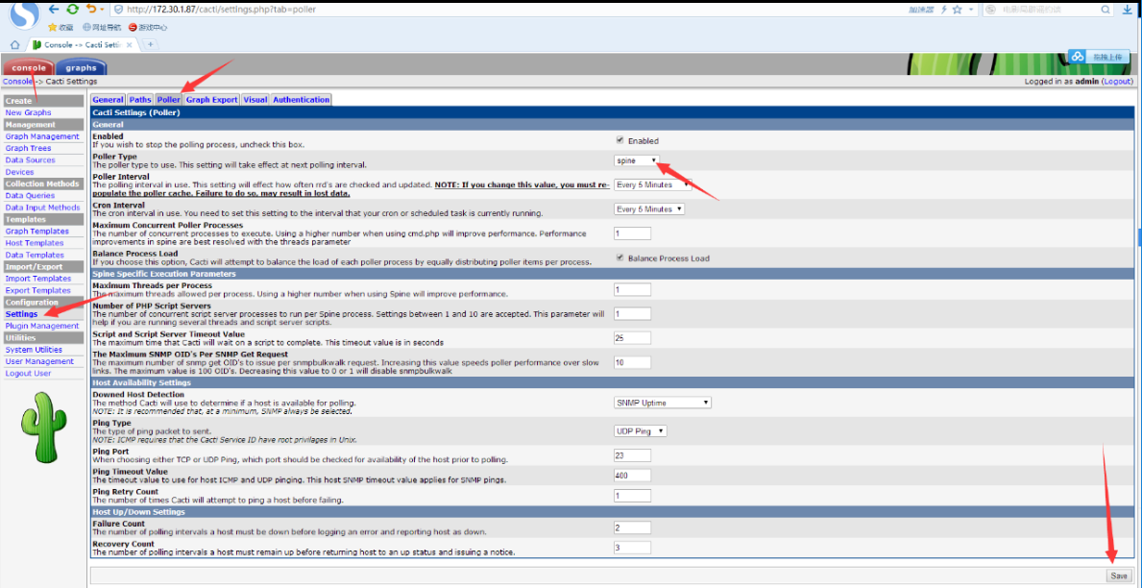Viewport: 1142px width, 588px height.
Task: Open the Cron Interval dropdown
Action: pos(649,209)
